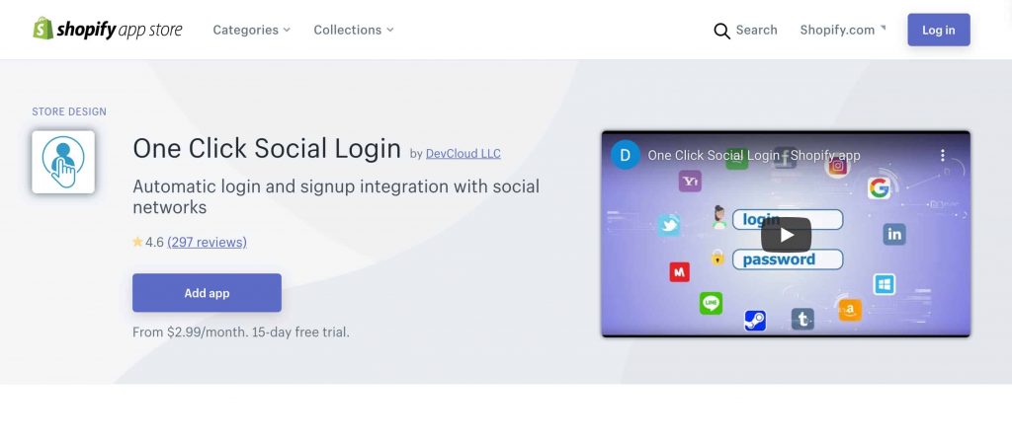Click the Log in button

click(x=939, y=30)
